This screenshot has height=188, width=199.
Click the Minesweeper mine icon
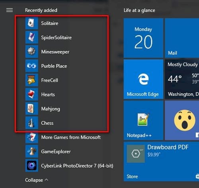coord(32,51)
